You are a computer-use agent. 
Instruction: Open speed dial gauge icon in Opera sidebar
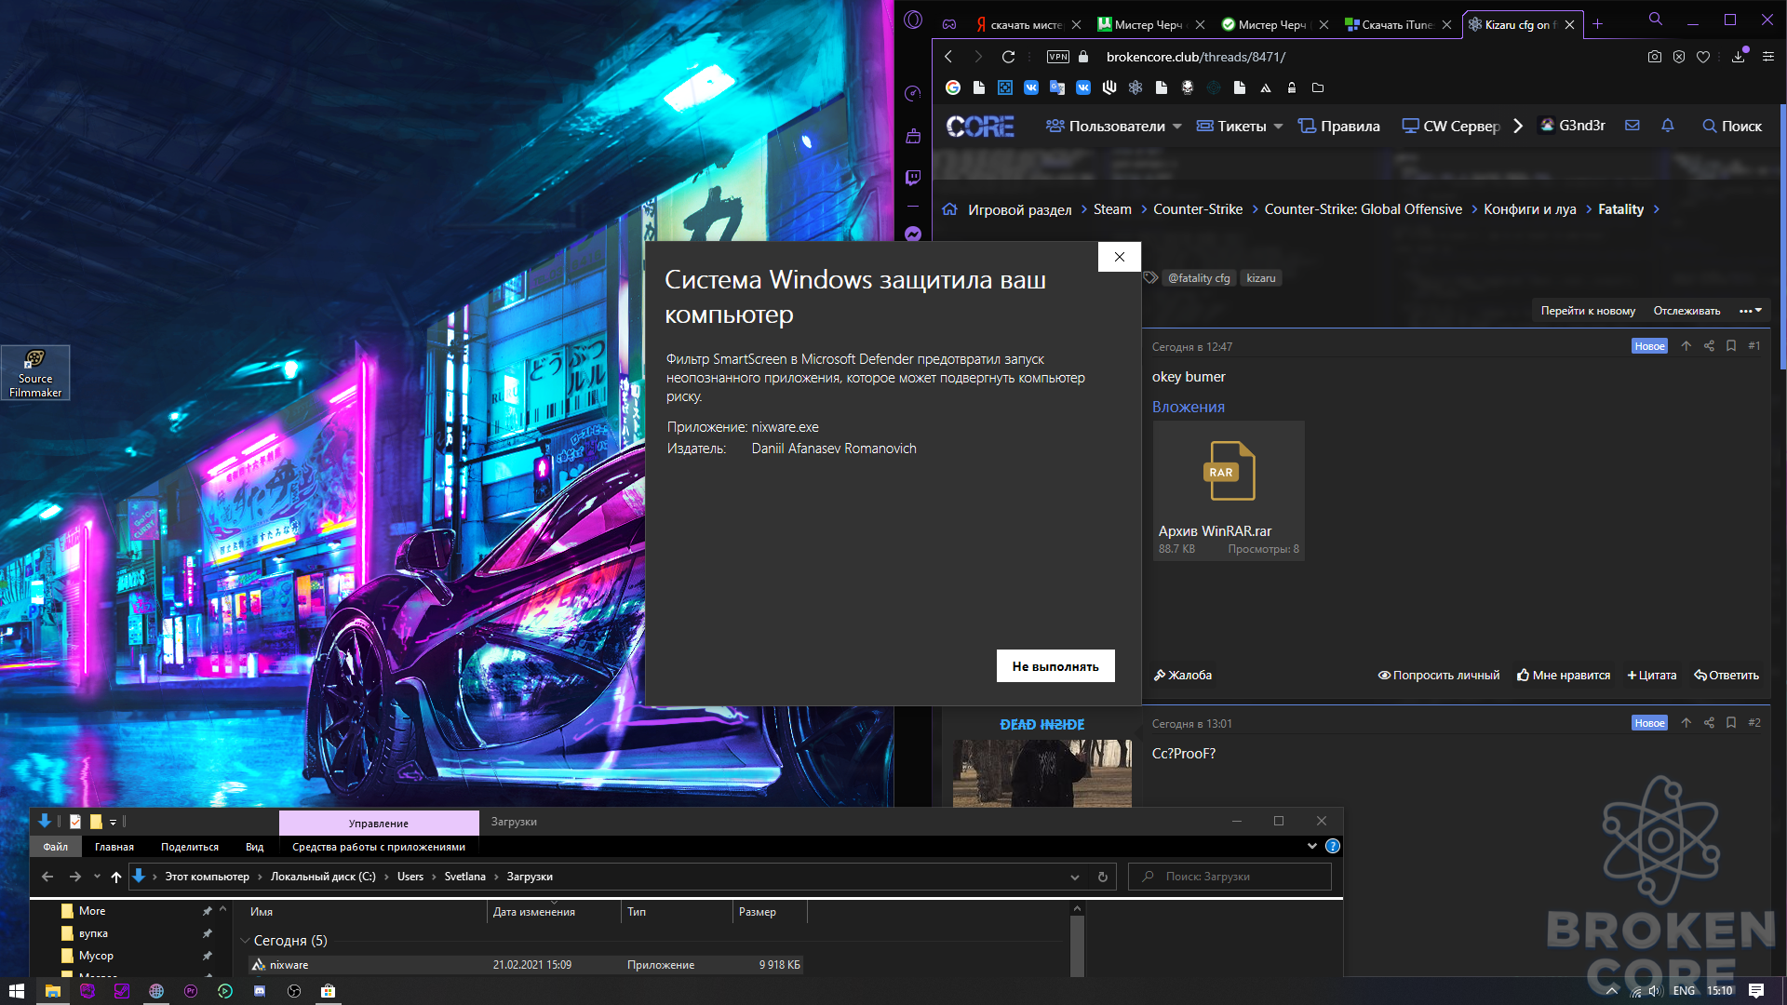point(913,93)
